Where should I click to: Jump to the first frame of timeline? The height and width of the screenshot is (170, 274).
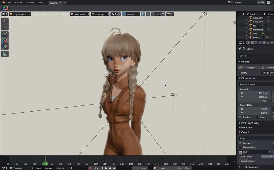click(94, 168)
